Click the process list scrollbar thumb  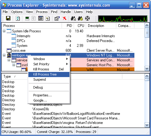coord(147,33)
